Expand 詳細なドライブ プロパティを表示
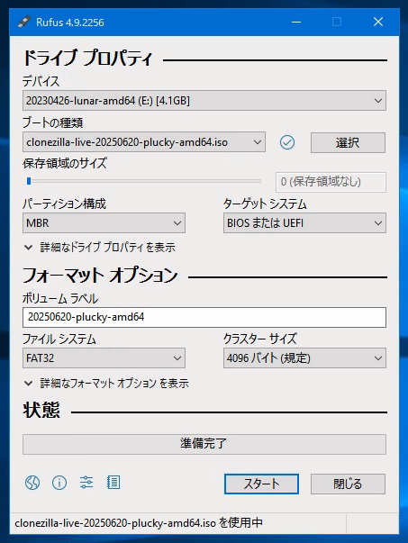 [100, 248]
